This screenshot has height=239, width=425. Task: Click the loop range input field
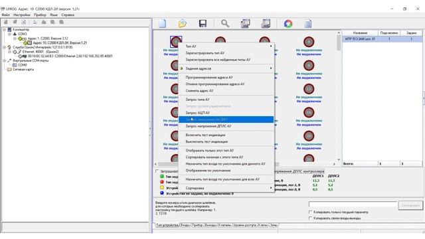353,204
